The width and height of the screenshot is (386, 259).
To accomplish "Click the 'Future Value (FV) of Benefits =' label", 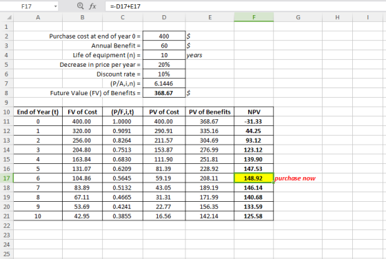I will click(95, 93).
